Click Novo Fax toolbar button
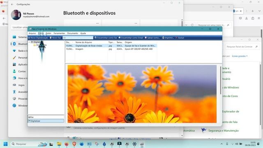Viewport: 263px width, 148px height. tap(55, 38)
